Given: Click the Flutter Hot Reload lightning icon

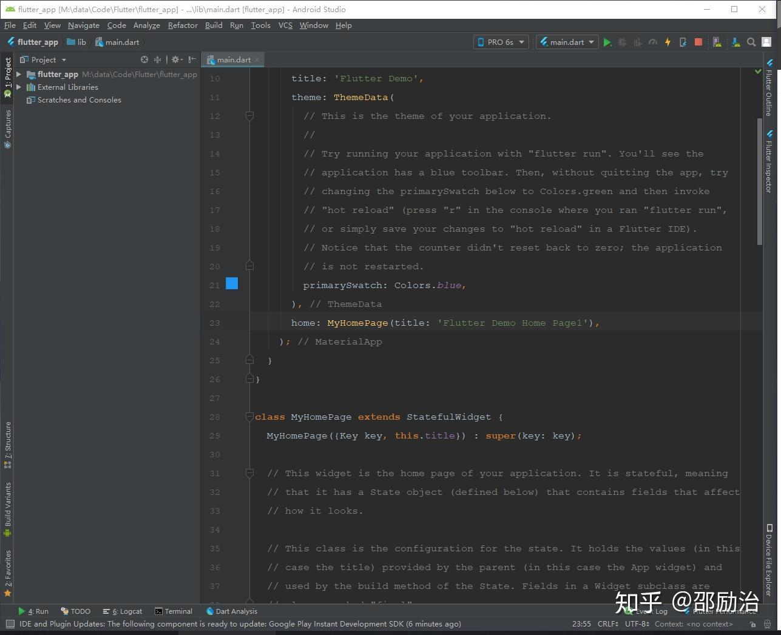Looking at the screenshot, I should tap(668, 42).
